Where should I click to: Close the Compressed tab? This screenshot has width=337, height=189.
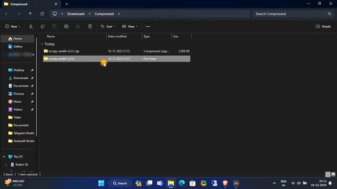coord(56,4)
